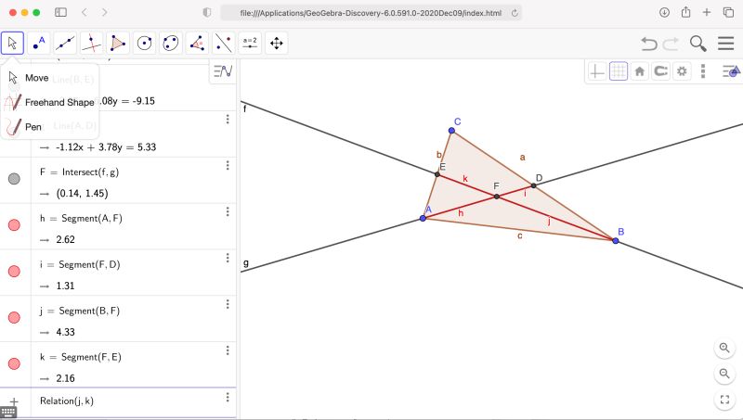This screenshot has height=420, width=743.
Task: Select the Circle with Center tool
Action: click(x=145, y=43)
